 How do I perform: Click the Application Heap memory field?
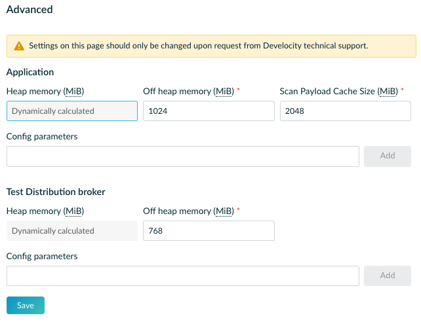pyautogui.click(x=72, y=111)
